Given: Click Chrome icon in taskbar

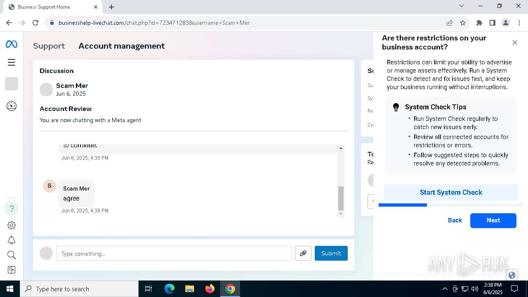Looking at the screenshot, I should 230,289.
